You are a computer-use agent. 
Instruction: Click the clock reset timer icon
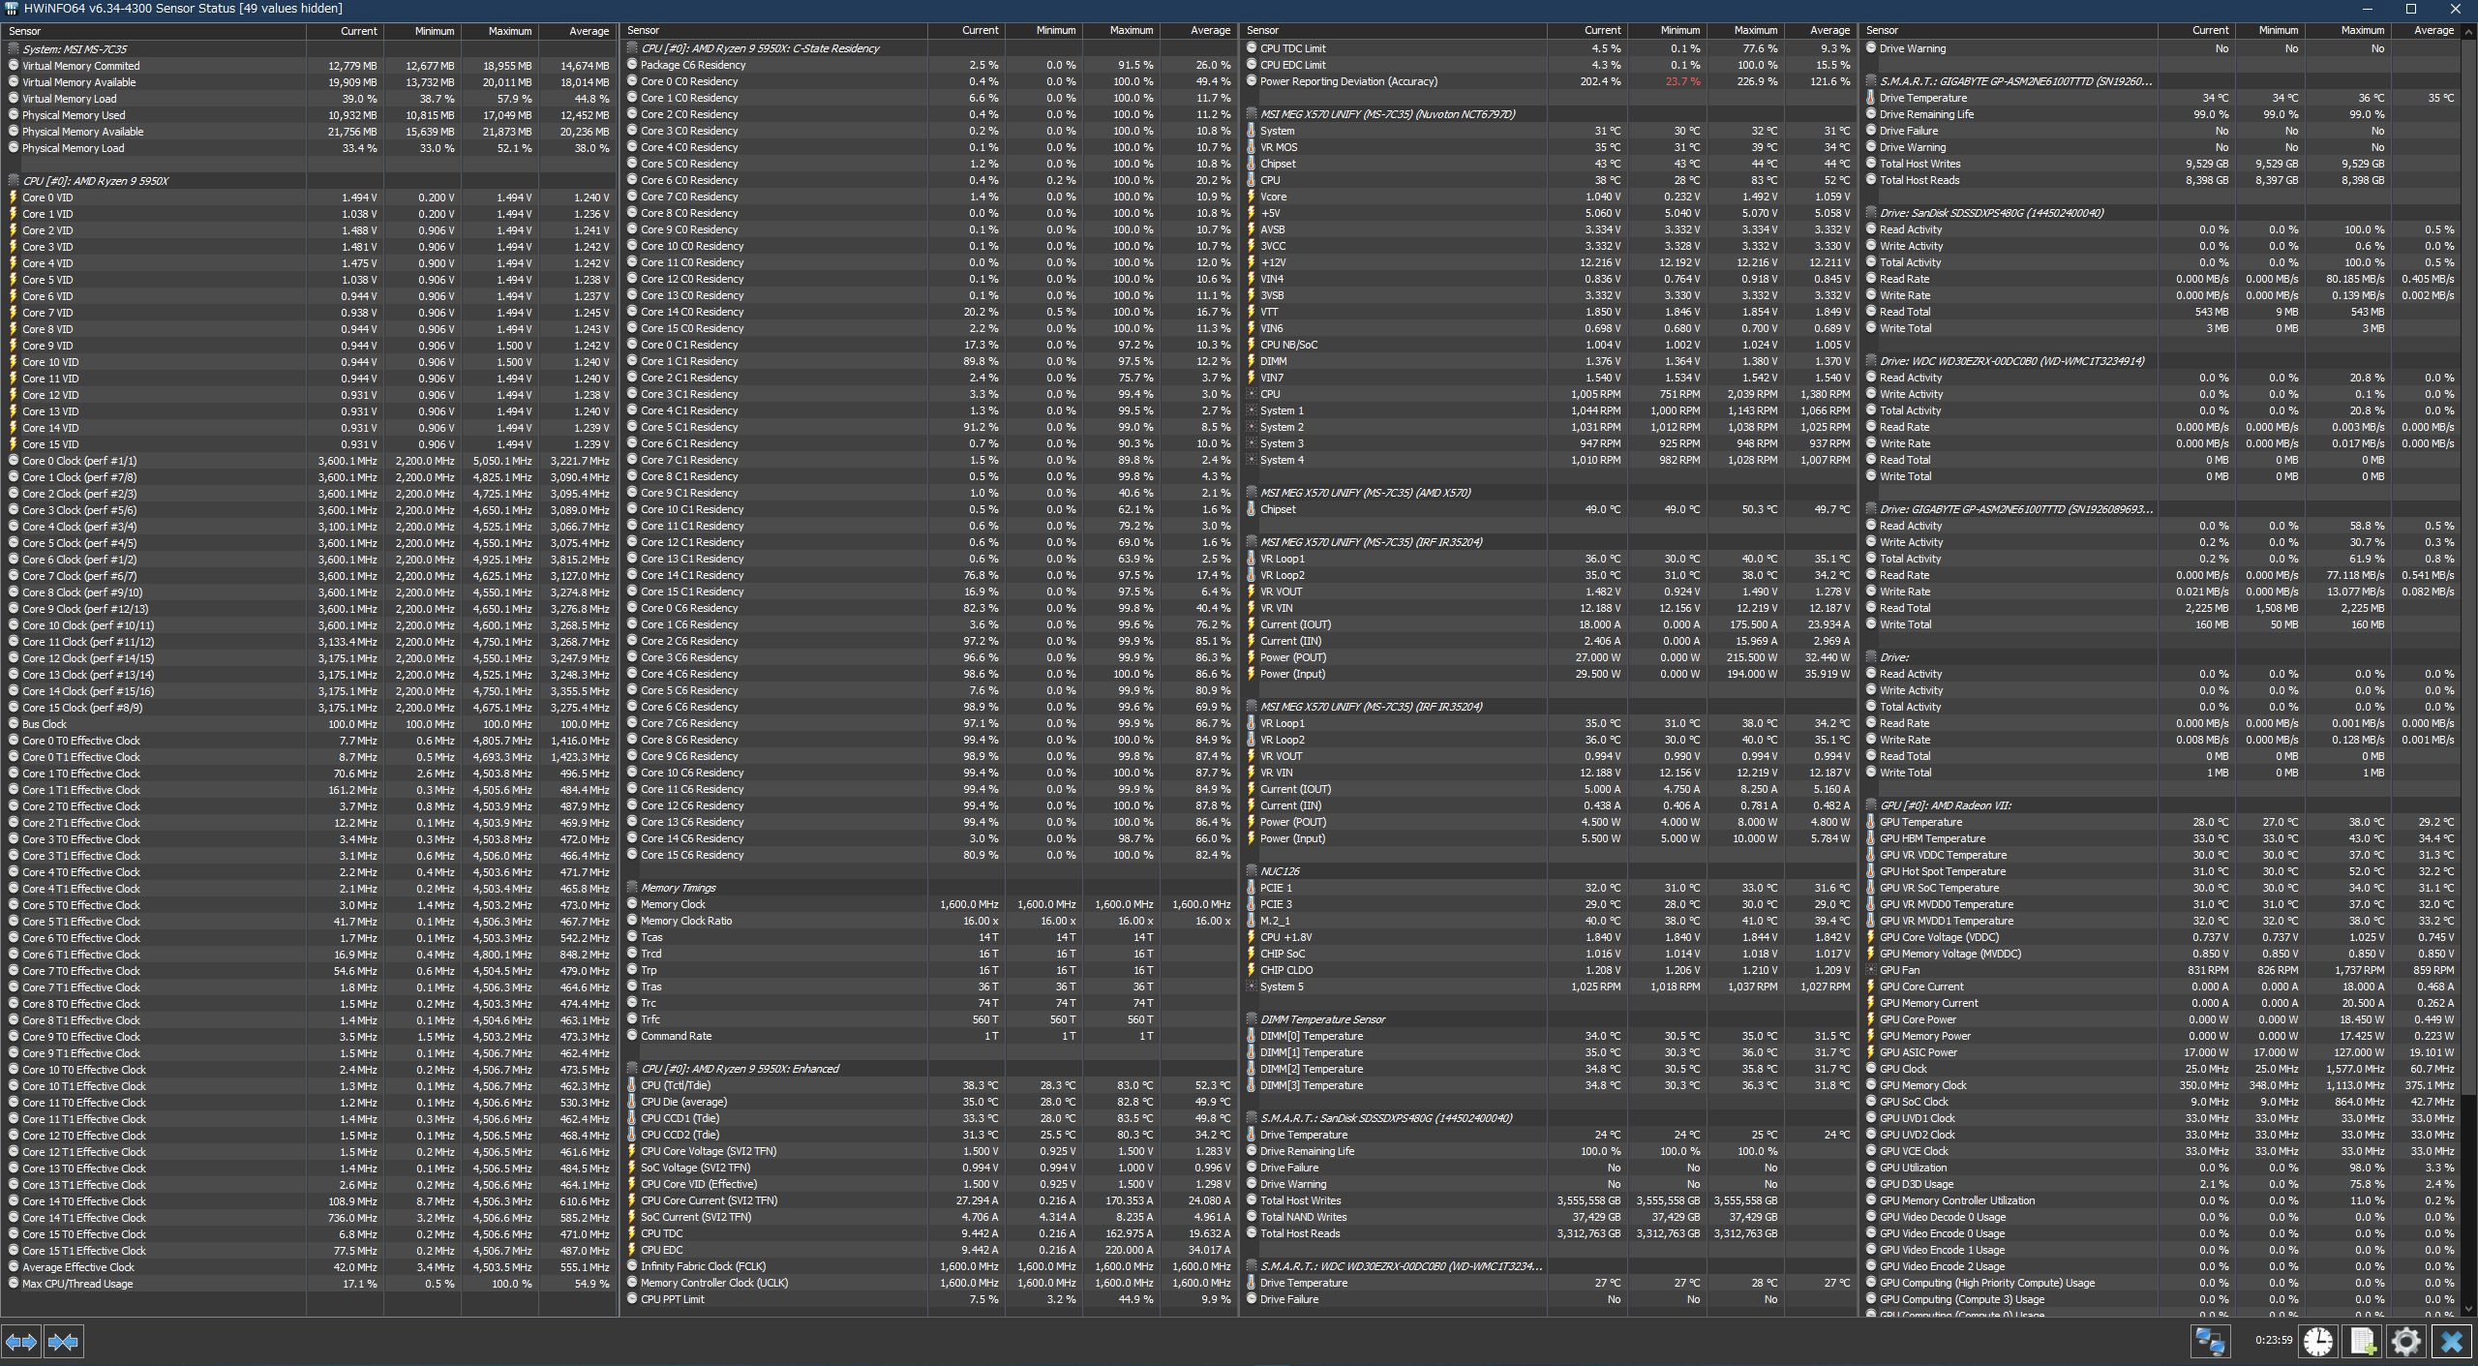point(2318,1341)
